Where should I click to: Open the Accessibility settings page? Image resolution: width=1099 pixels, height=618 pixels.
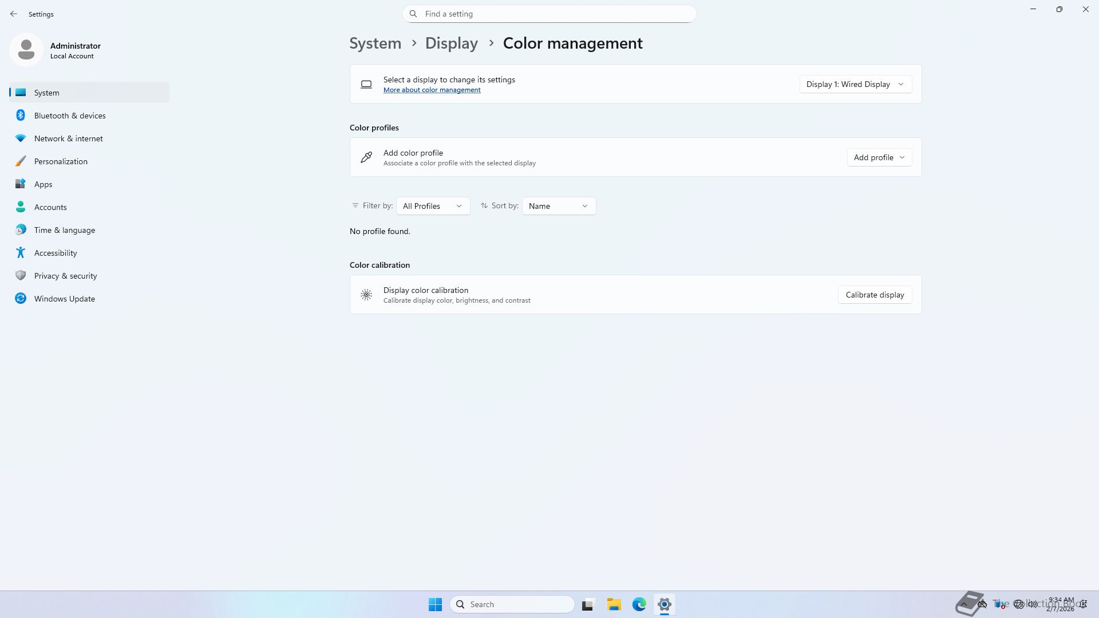click(x=56, y=253)
